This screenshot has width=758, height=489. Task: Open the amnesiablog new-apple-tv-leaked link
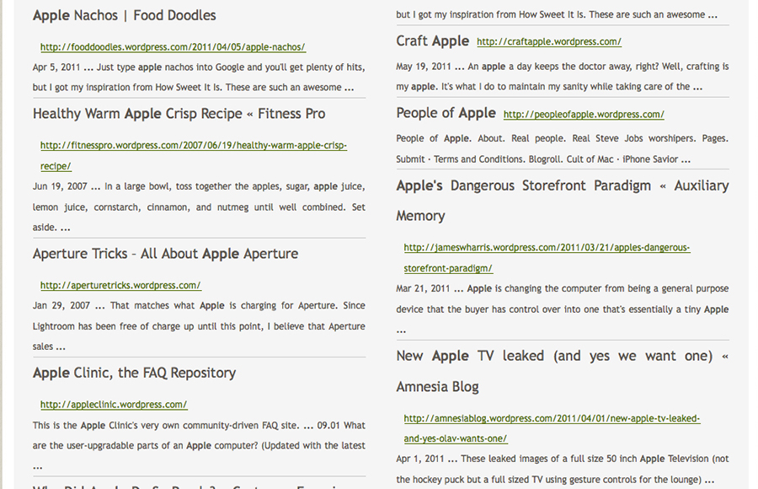point(552,428)
